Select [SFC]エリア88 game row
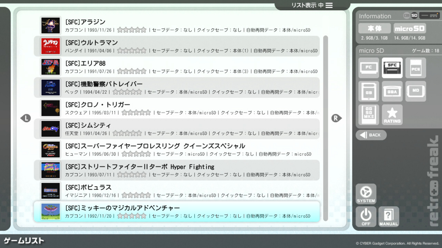Screen dimensions: 442x248 click(177, 67)
